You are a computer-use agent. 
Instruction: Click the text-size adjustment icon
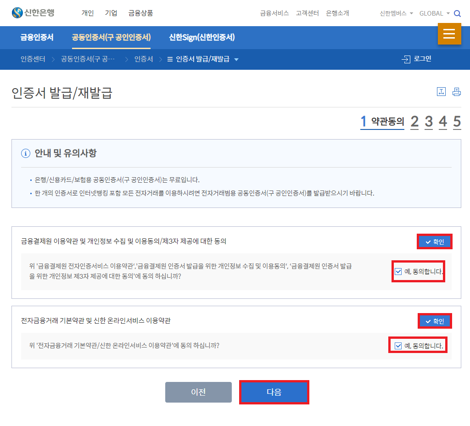coord(441,91)
